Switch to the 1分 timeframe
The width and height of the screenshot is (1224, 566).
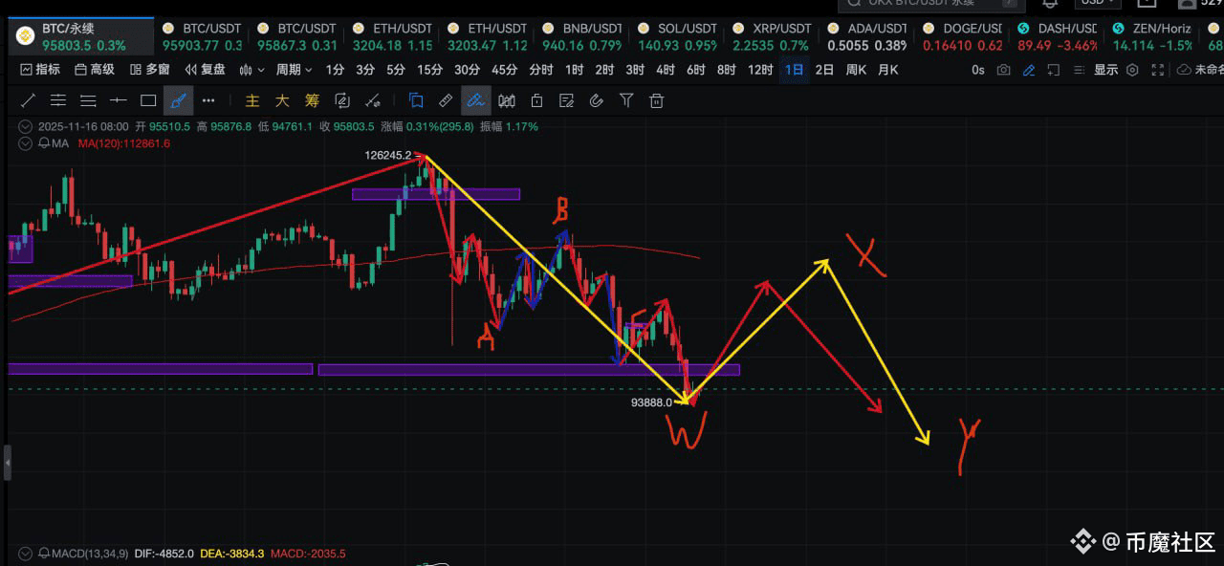(335, 69)
